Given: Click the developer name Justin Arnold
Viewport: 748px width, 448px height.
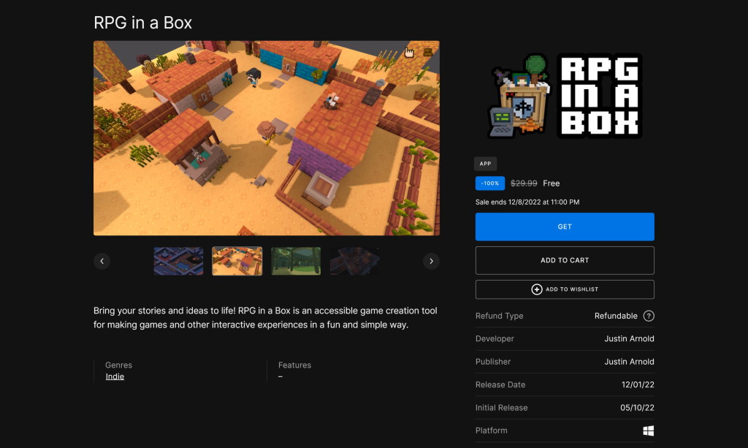Looking at the screenshot, I should pos(629,339).
